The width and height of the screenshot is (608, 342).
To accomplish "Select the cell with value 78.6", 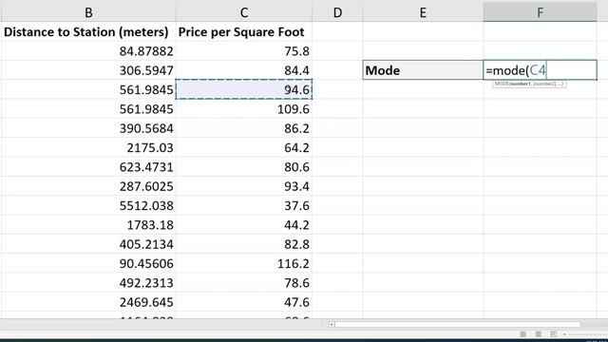I will [x=244, y=283].
